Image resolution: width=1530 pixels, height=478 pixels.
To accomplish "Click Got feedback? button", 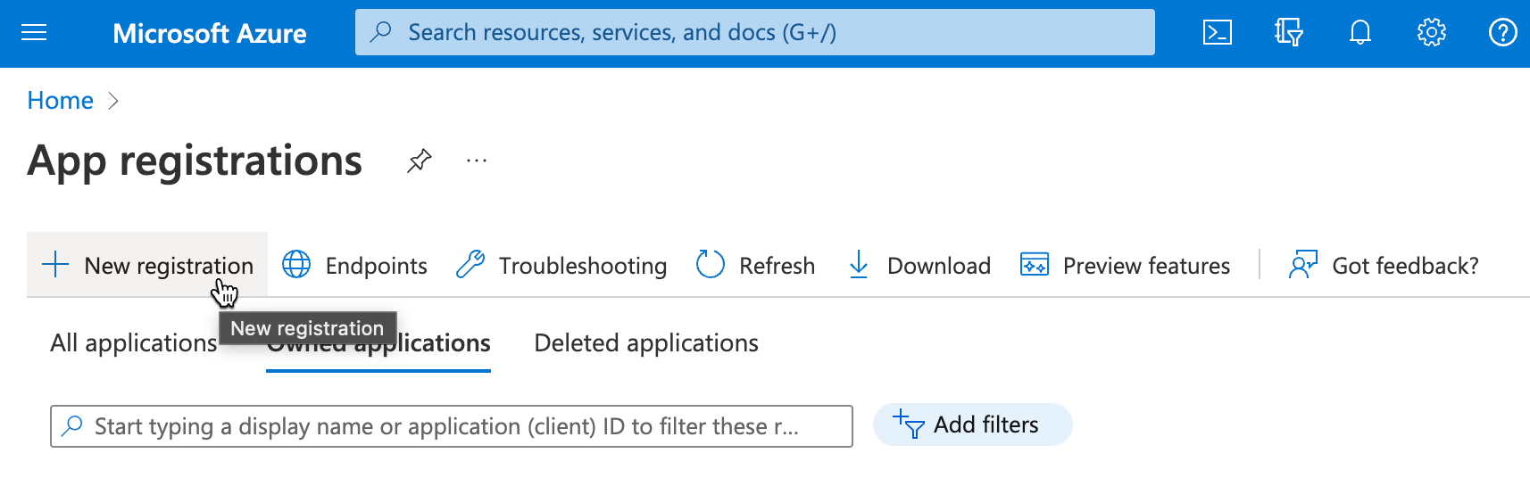I will [x=1384, y=265].
